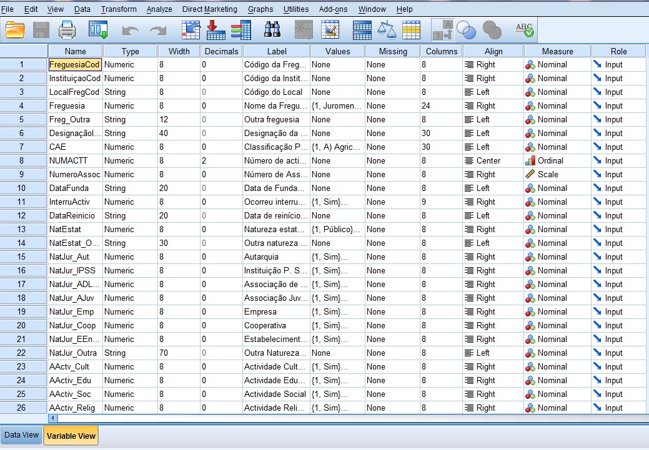Click the Insert Variable icon
Image resolution: width=649 pixels, height=450 pixels.
point(330,30)
